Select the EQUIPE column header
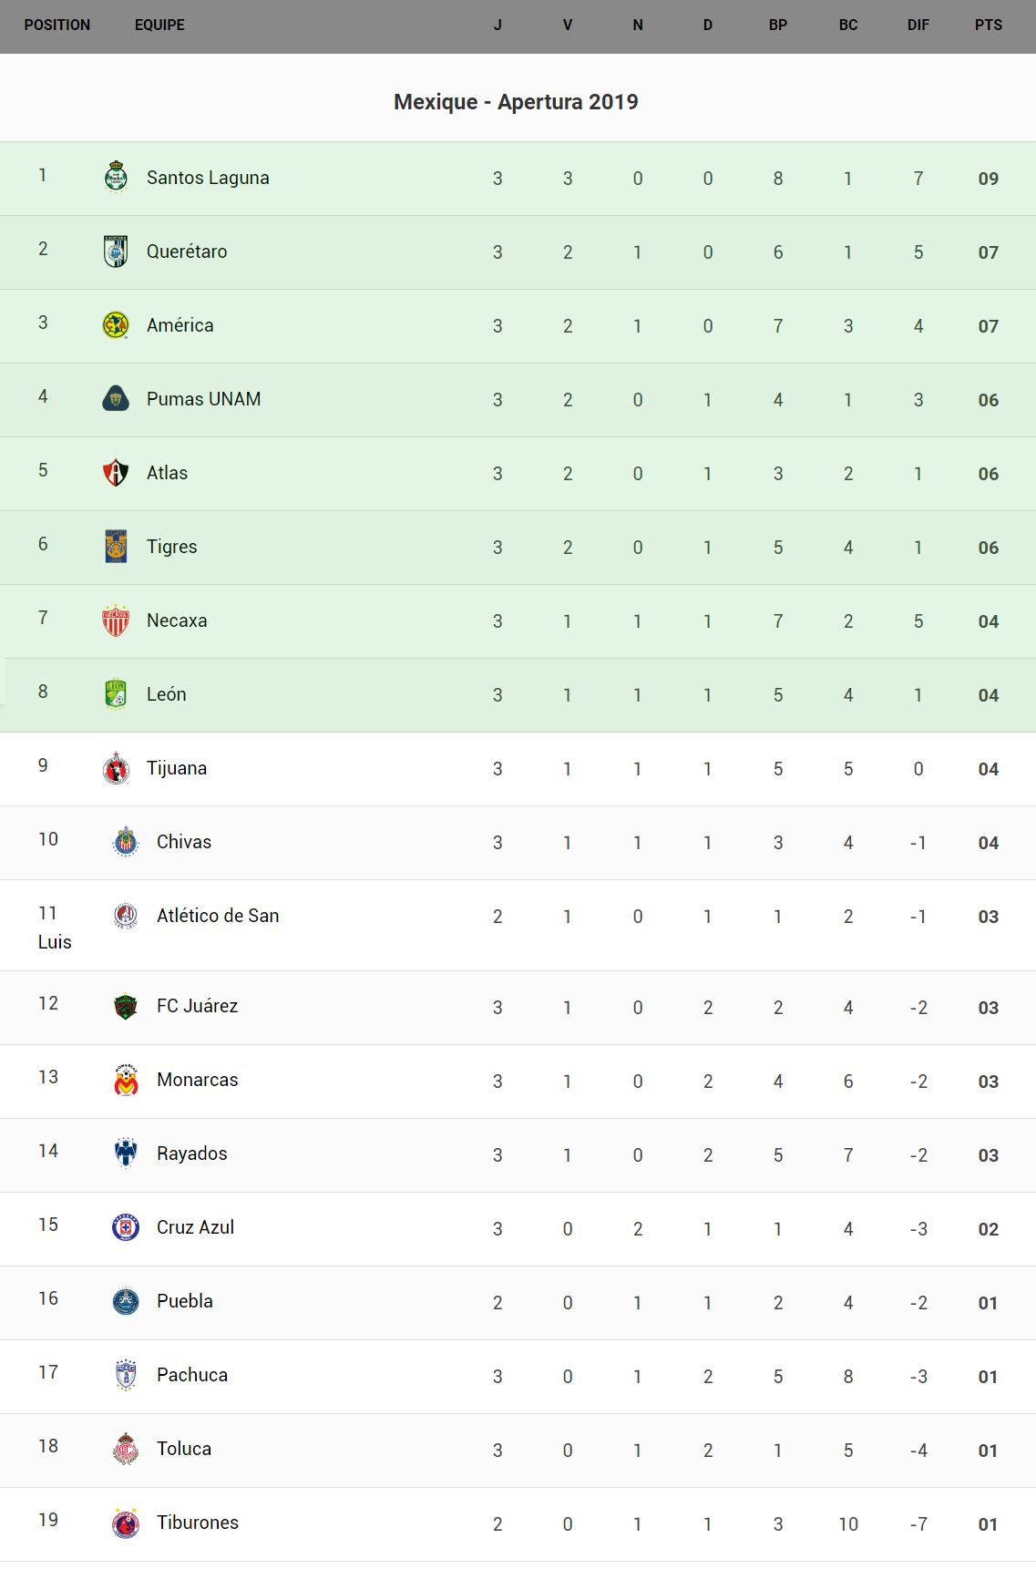Image resolution: width=1036 pixels, height=1569 pixels. 159,26
